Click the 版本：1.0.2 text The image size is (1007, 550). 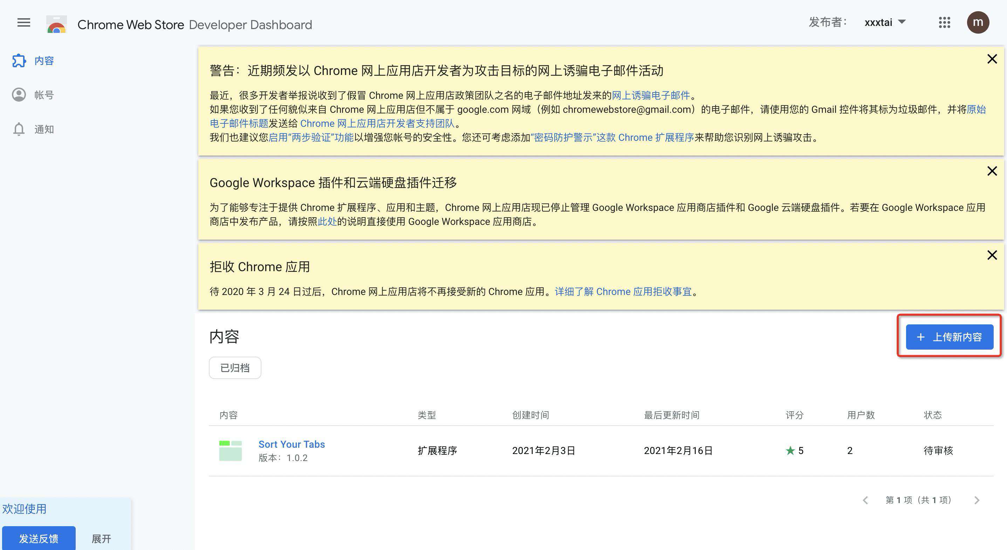tap(283, 458)
